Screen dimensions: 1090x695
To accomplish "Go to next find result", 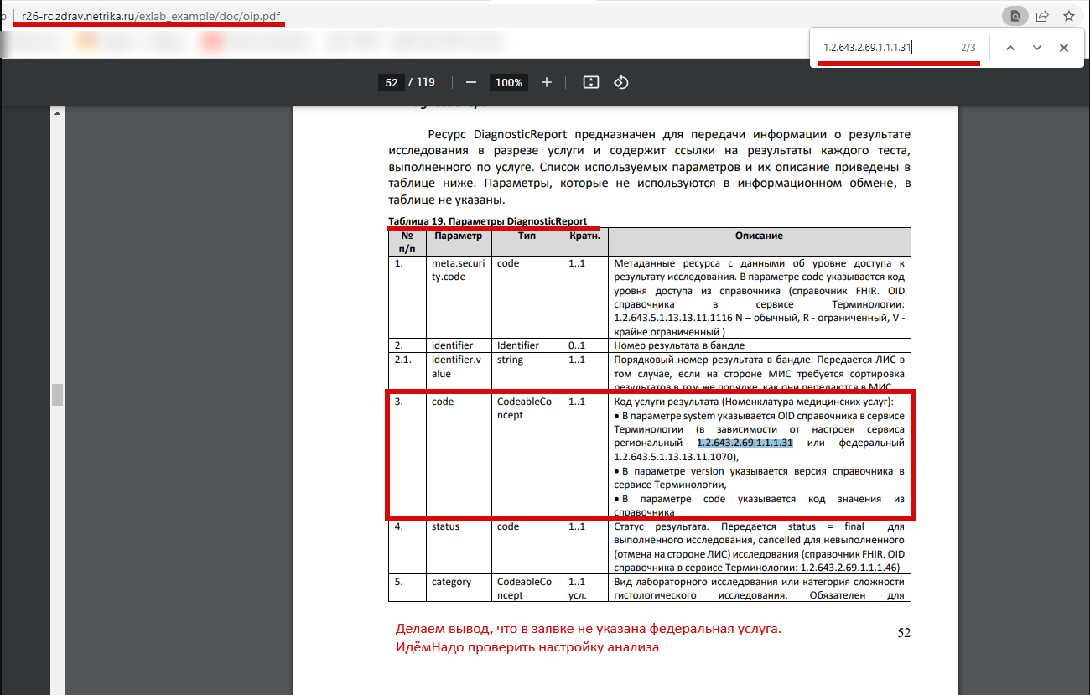I will click(x=1037, y=48).
